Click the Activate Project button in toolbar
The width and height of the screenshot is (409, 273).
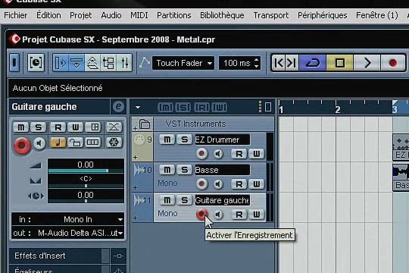click(14, 62)
